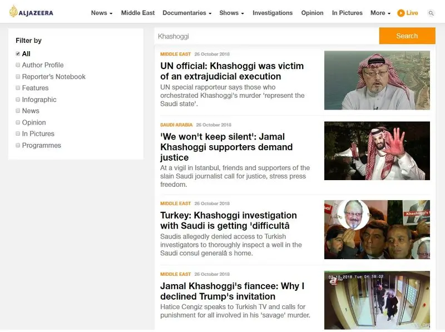Expand the News dropdown menu
Viewport: 445px width, 332px height.
click(x=102, y=13)
